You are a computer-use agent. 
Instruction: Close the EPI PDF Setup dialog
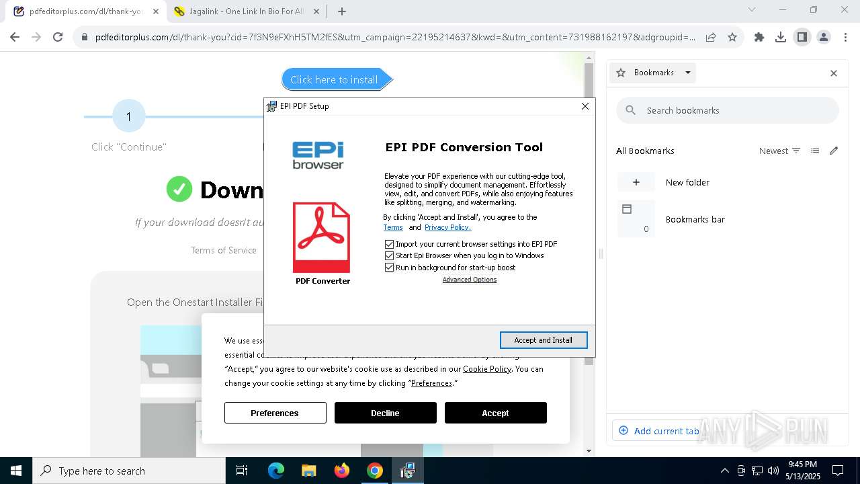point(585,106)
